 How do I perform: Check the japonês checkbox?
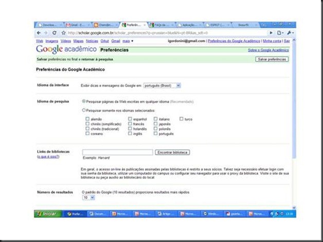(x=155, y=124)
